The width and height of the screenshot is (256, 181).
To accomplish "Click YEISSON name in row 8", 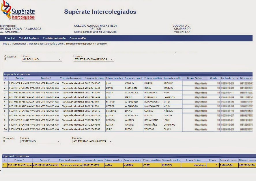I will (x=111, y=120).
